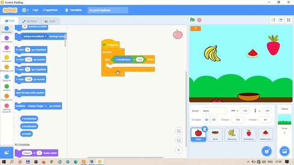The image size is (294, 165).
Task: Click the green flag hat block in script
Action: [110, 44]
